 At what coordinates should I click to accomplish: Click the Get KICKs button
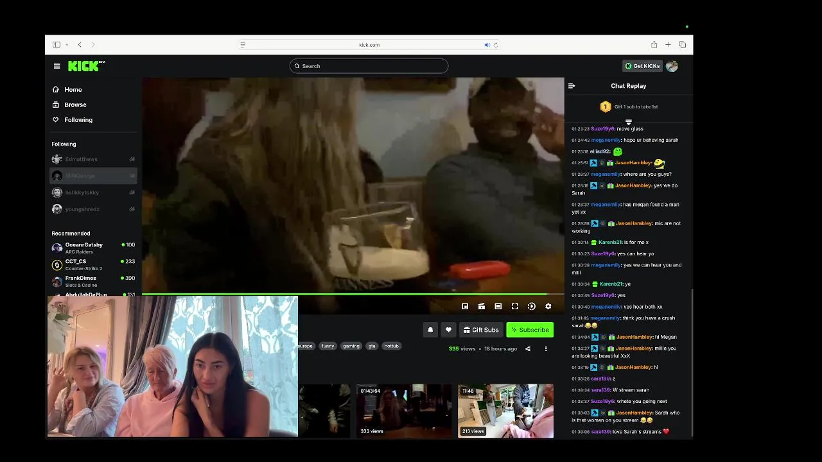(x=642, y=66)
